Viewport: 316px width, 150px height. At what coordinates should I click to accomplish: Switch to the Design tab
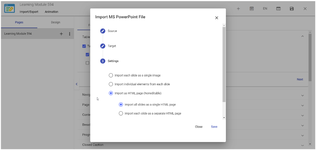[x=56, y=22]
